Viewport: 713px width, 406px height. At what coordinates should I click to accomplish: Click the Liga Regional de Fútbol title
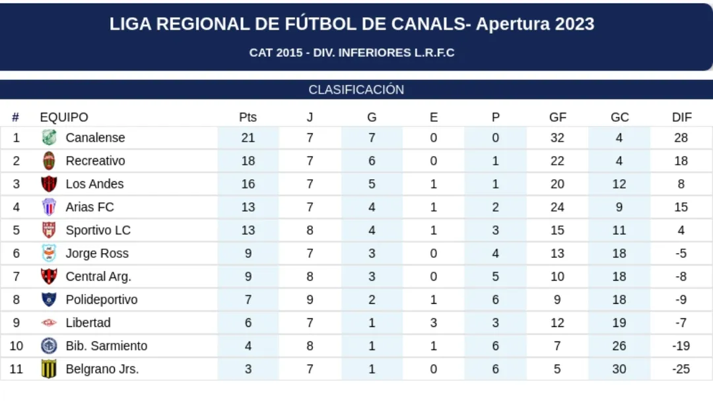coord(352,24)
